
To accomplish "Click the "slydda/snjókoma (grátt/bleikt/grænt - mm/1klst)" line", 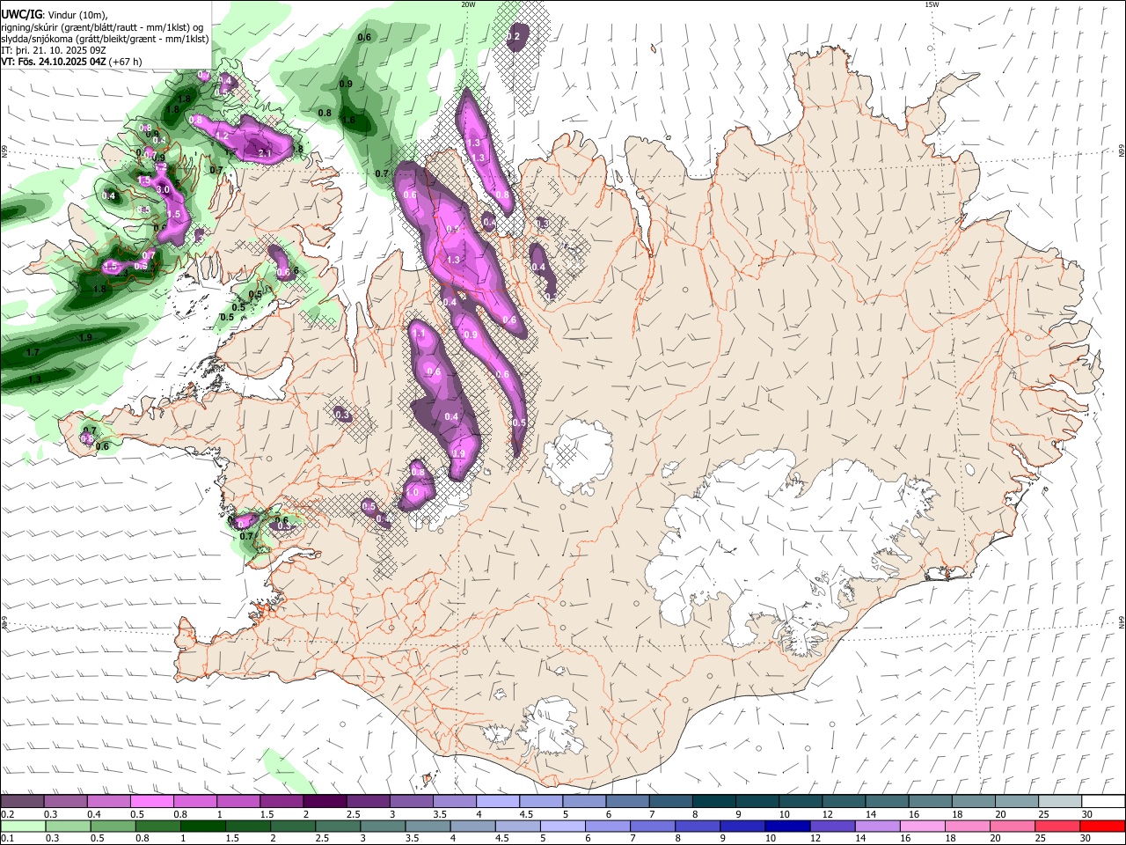I will pos(105,39).
